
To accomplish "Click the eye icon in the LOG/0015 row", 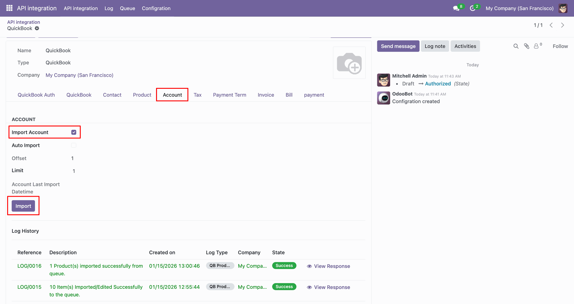I will pos(309,287).
